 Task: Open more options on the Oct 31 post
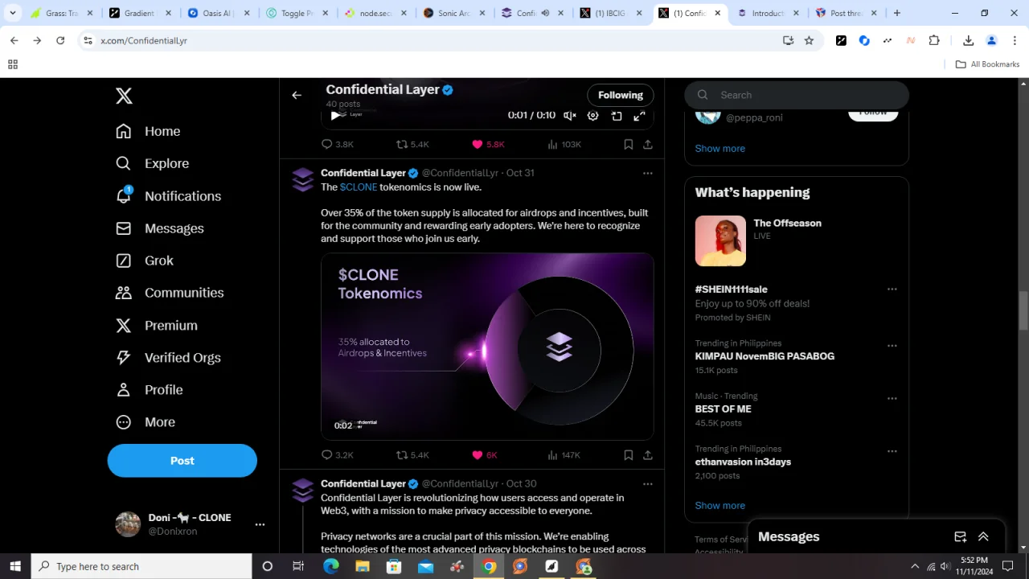tap(648, 173)
